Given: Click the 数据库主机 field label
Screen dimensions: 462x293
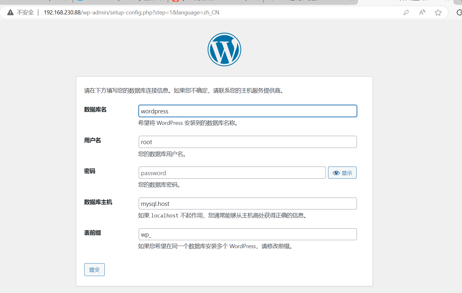Looking at the screenshot, I should click(x=98, y=202).
